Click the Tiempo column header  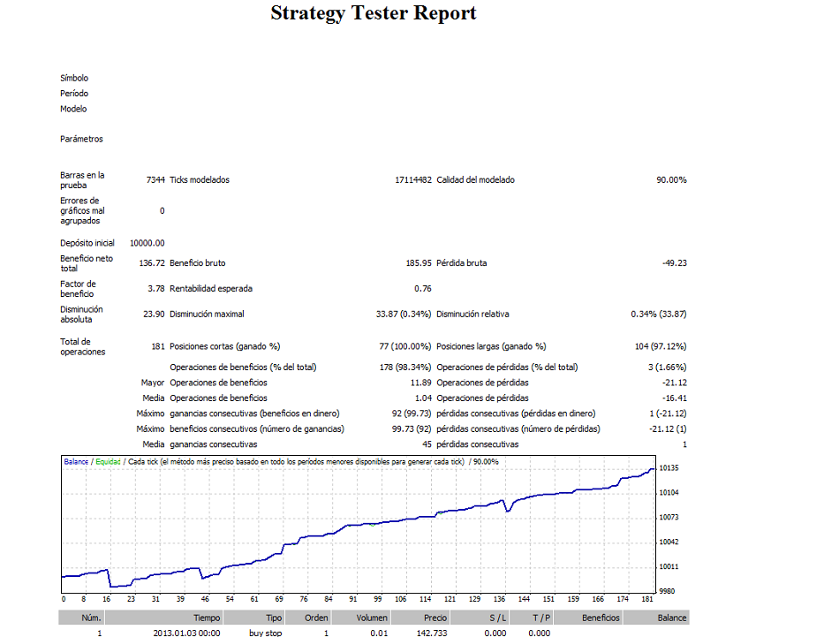207,618
